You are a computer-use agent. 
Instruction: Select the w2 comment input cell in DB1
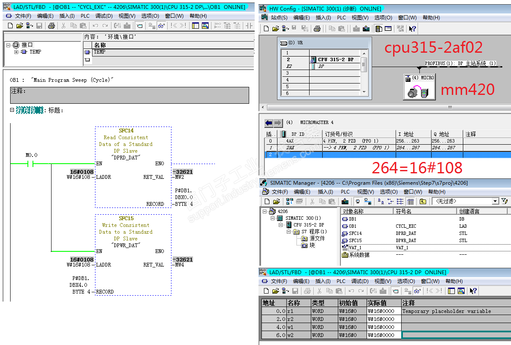pos(456,335)
